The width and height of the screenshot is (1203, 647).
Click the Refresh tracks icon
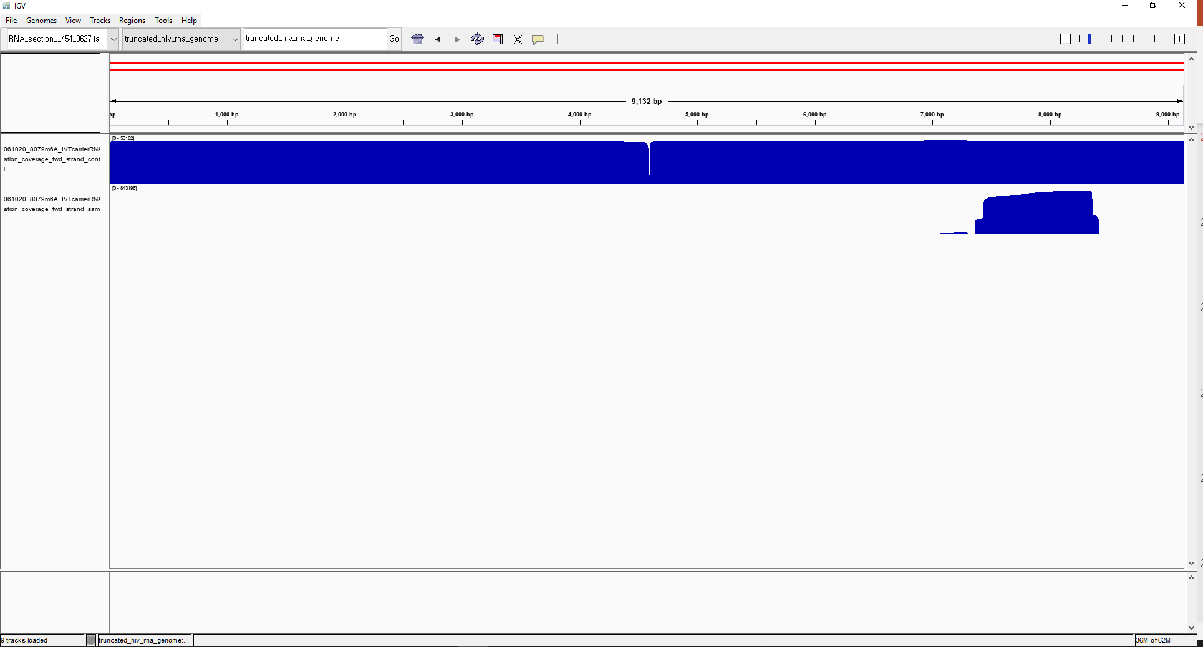click(477, 39)
